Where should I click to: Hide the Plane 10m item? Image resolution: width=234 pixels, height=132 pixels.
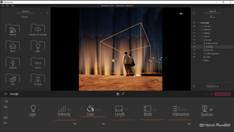[x=194, y=50]
